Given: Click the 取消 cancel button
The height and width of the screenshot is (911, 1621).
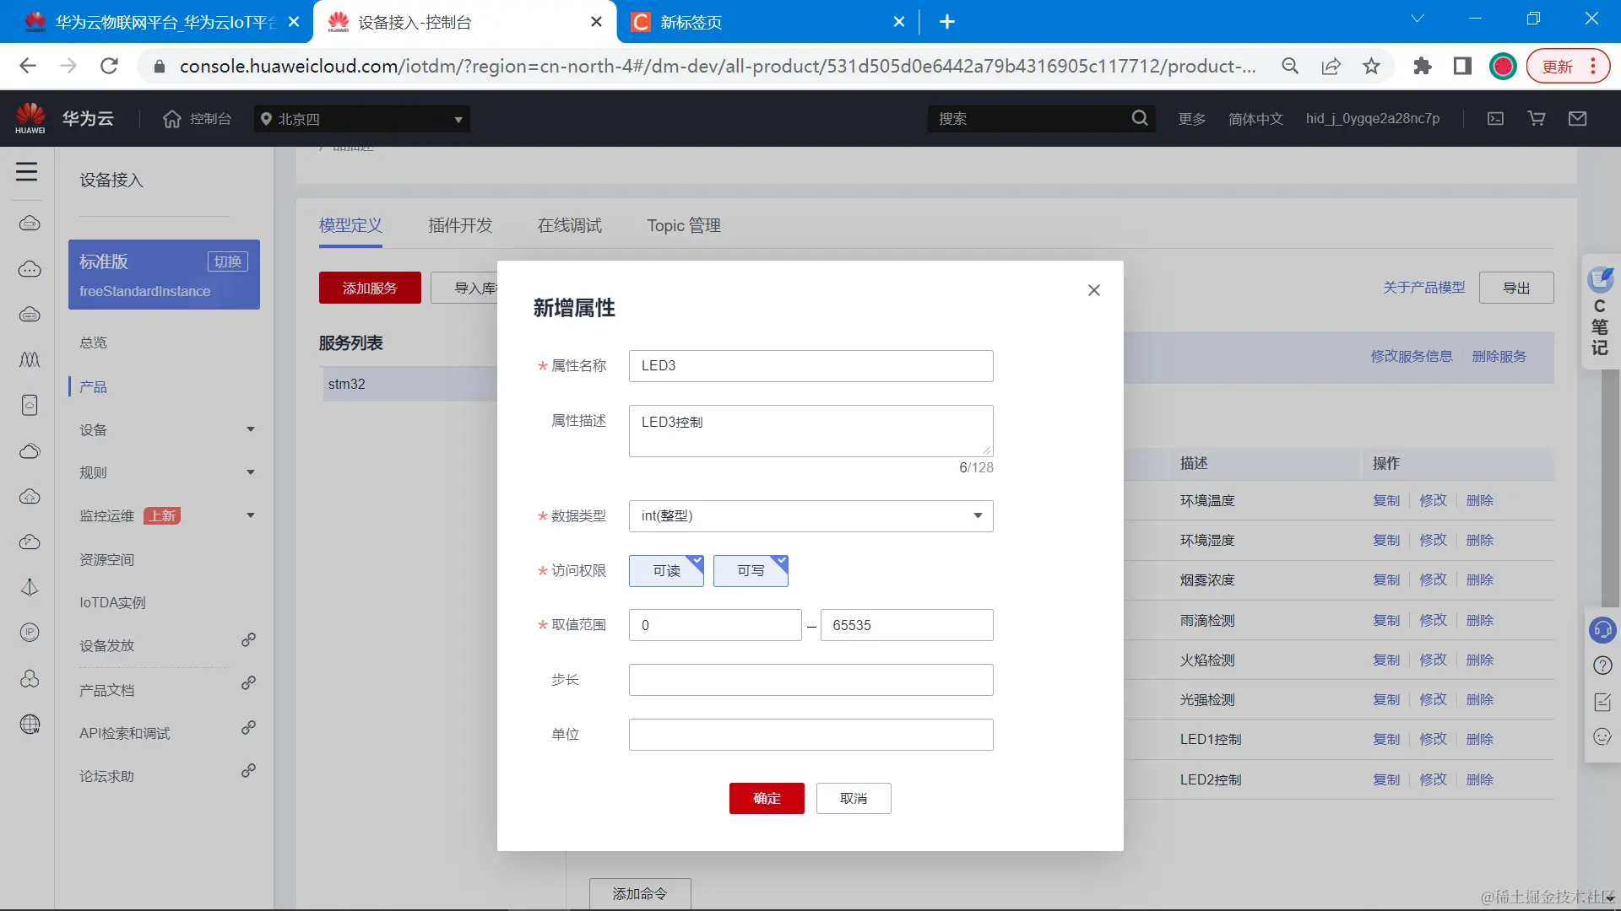Looking at the screenshot, I should (854, 798).
